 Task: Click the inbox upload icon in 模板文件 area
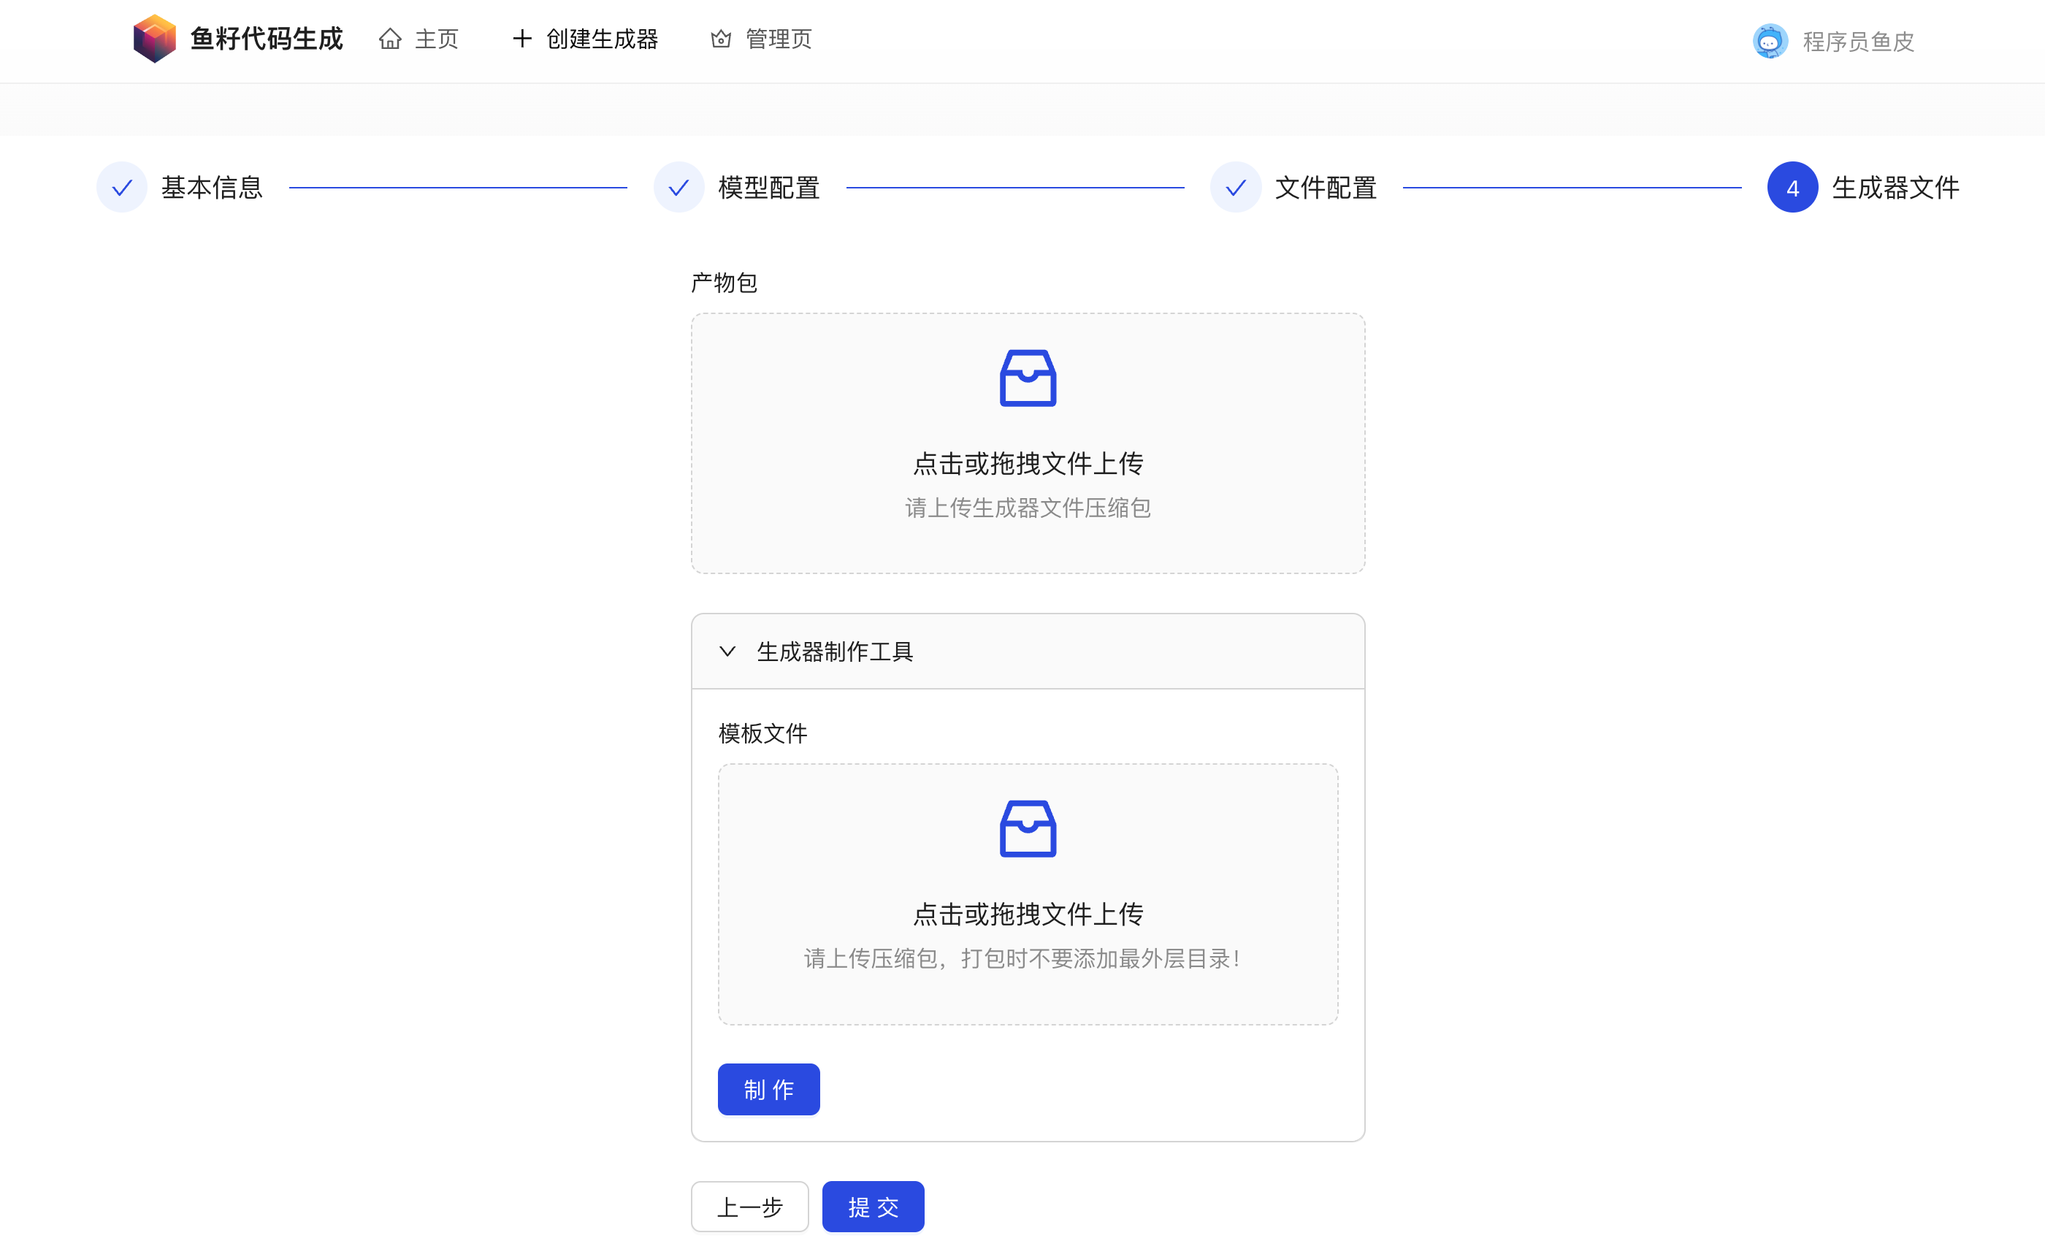click(x=1028, y=828)
